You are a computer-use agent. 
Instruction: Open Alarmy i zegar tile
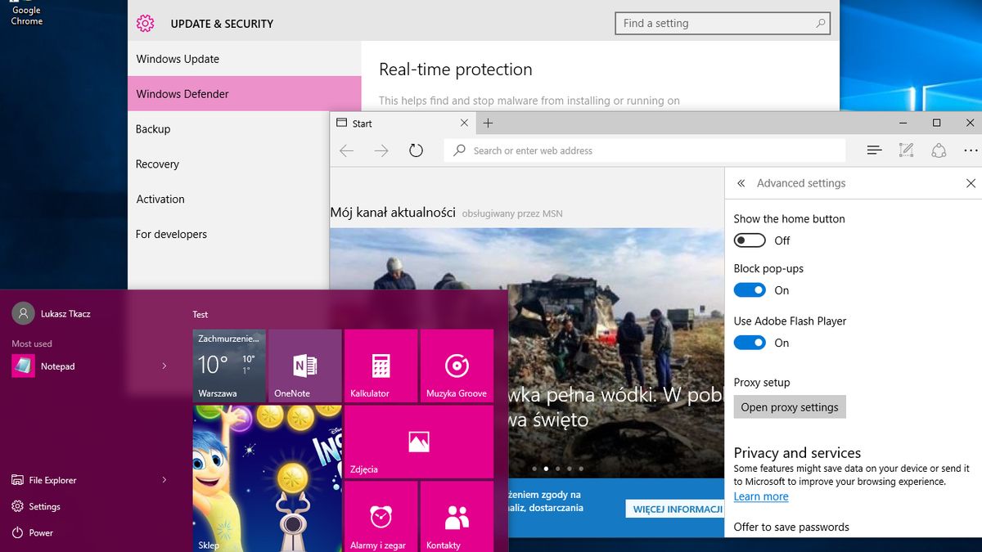(381, 516)
